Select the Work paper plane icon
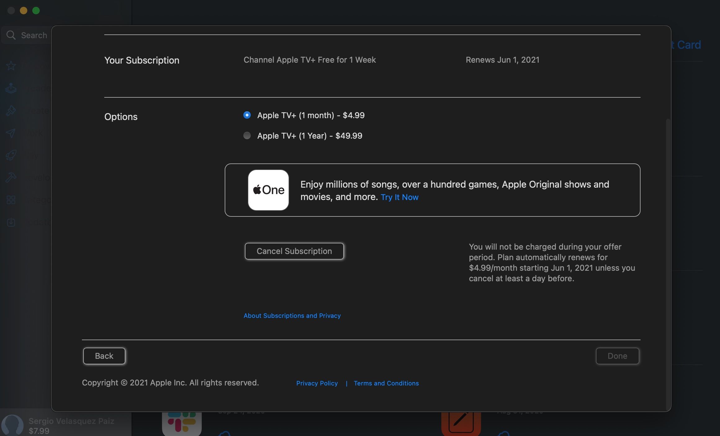Image resolution: width=720 pixels, height=436 pixels. pyautogui.click(x=11, y=133)
